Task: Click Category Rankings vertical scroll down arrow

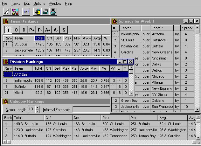Action: tap(198, 138)
